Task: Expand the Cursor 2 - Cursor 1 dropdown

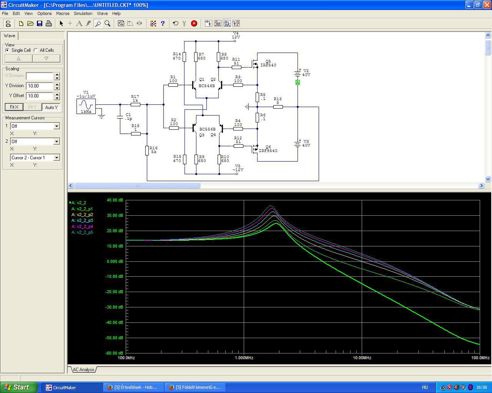Action: point(57,158)
